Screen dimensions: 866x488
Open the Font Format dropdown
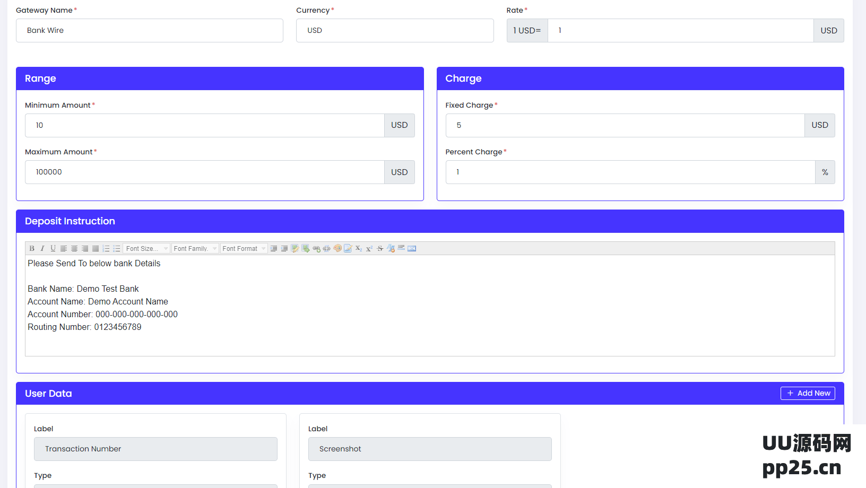[x=244, y=248]
